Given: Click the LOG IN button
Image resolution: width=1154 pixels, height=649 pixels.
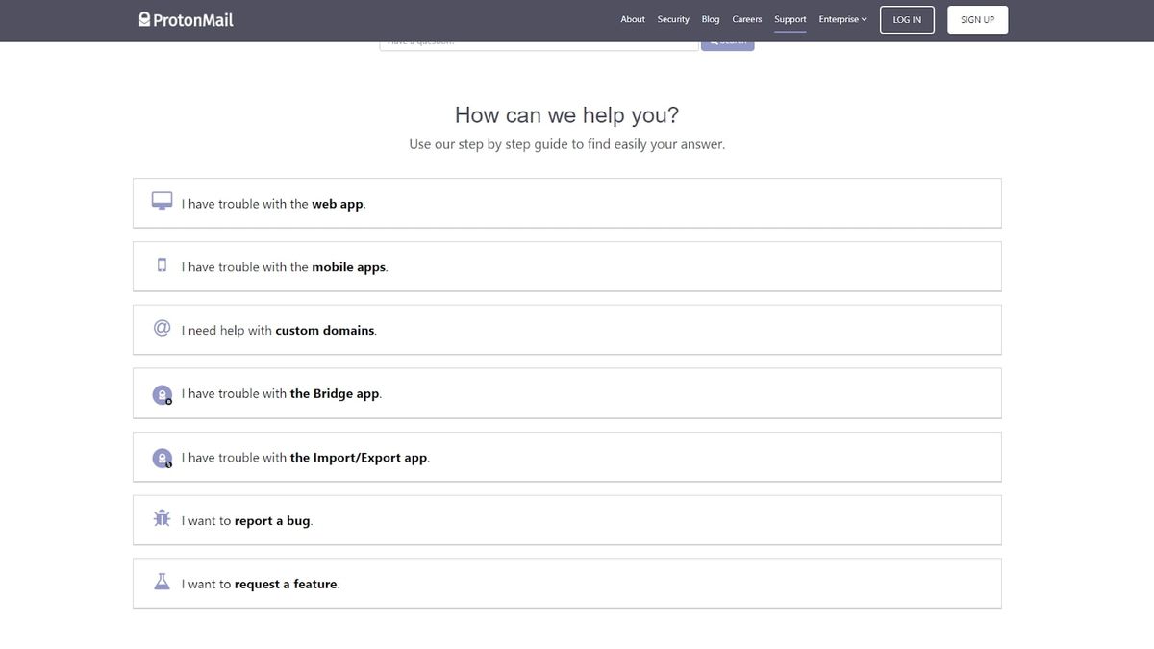Looking at the screenshot, I should point(906,19).
